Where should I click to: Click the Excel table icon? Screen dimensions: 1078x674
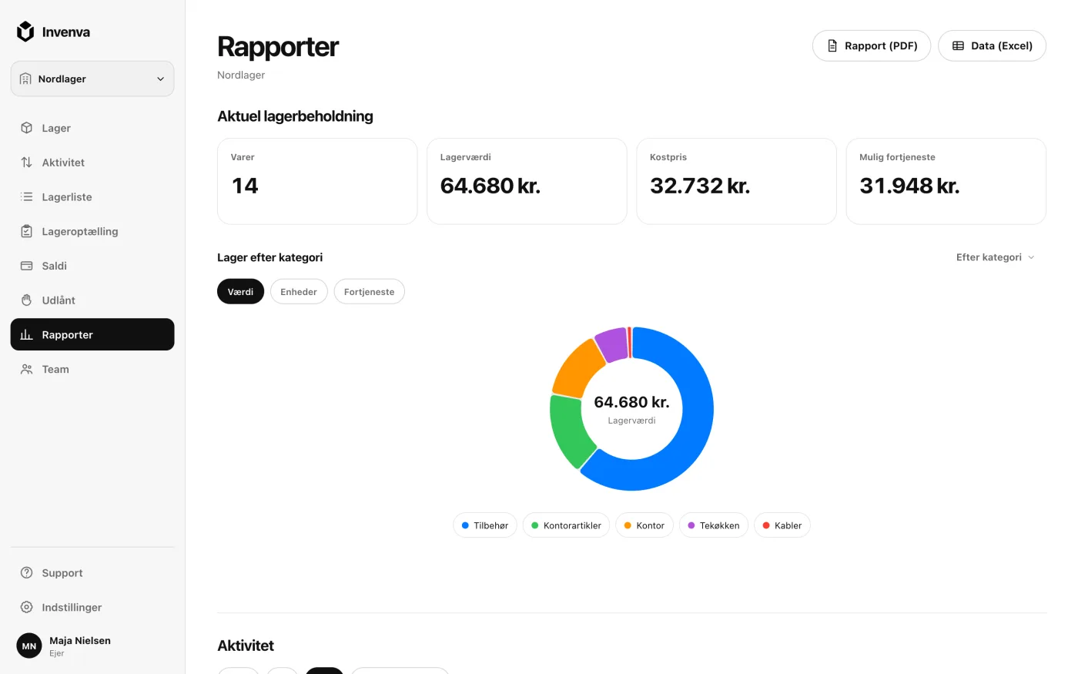click(959, 46)
